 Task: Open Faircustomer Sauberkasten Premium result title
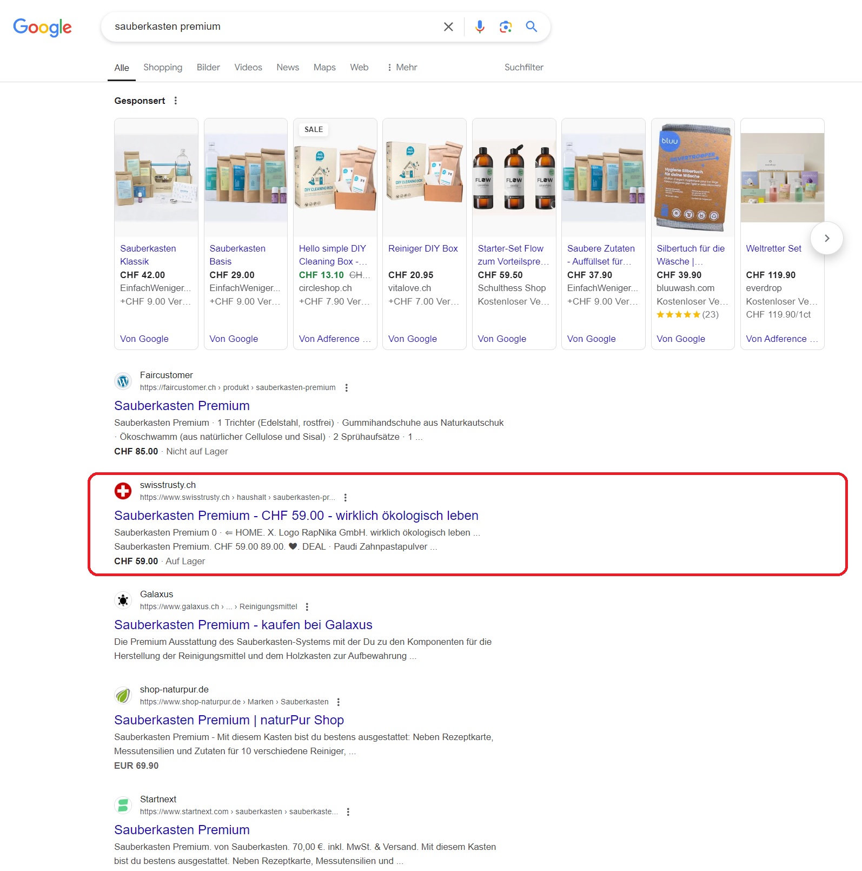[182, 406]
